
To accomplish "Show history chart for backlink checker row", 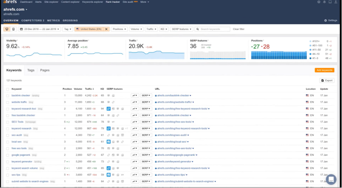I will pyautogui.click(x=135, y=95).
